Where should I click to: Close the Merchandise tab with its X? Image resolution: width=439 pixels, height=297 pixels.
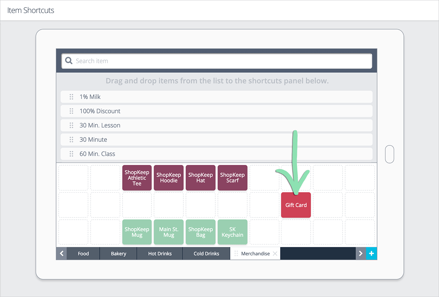point(275,253)
